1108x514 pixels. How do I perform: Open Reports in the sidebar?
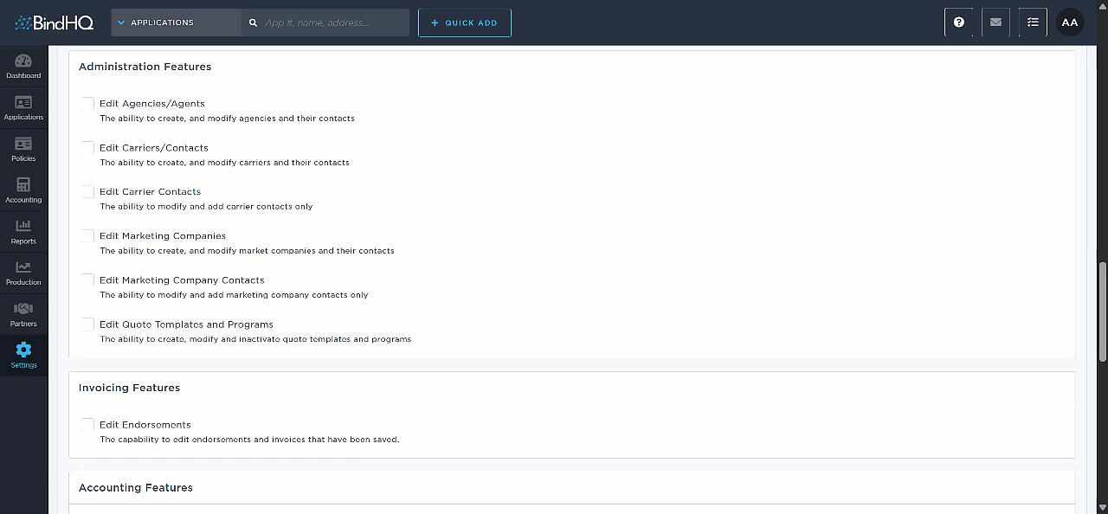(23, 232)
